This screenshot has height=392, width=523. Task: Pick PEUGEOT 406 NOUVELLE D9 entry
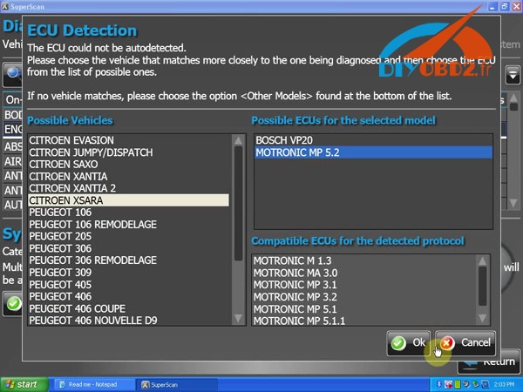coord(128,321)
